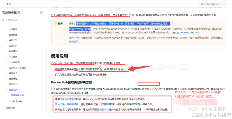The image size is (232, 119).
Task: Expand the 个人版迁移 tree node
Action: [x=6, y=62]
